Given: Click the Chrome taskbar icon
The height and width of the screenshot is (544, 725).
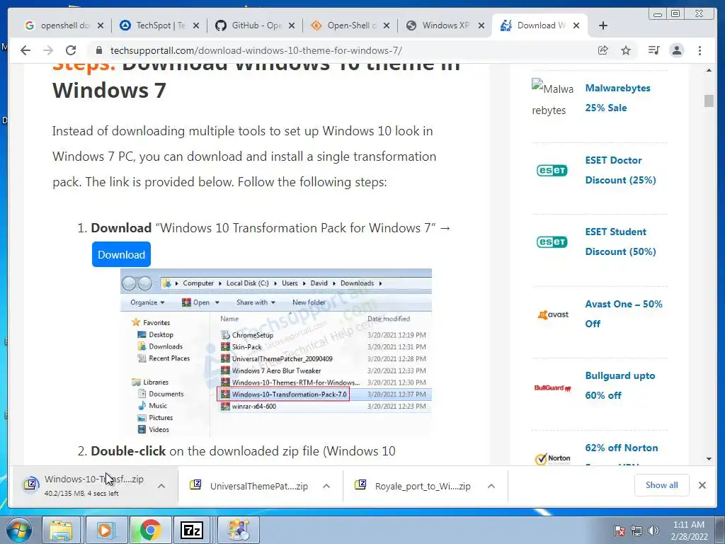Looking at the screenshot, I should coord(150,530).
